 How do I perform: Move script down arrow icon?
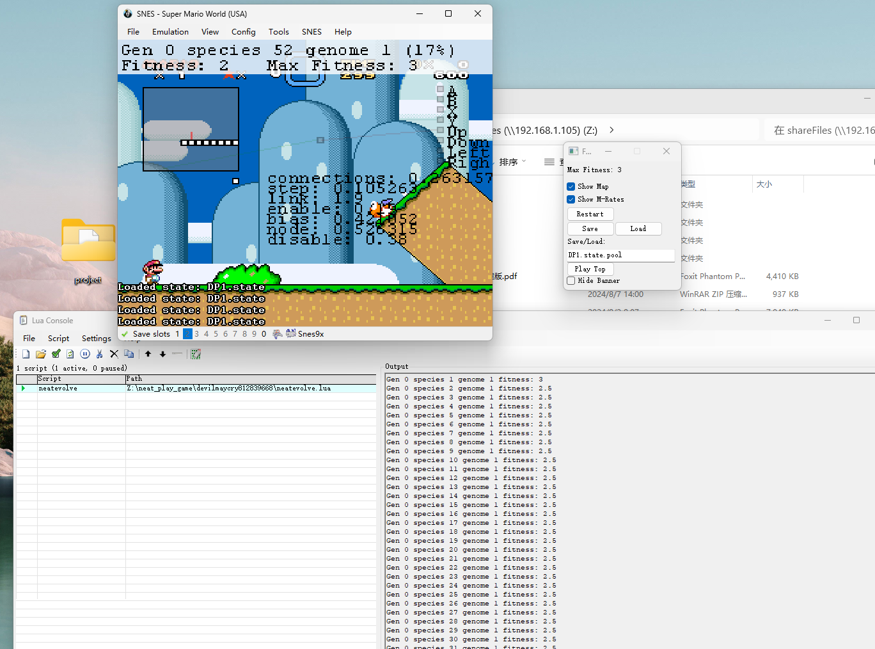pyautogui.click(x=162, y=354)
